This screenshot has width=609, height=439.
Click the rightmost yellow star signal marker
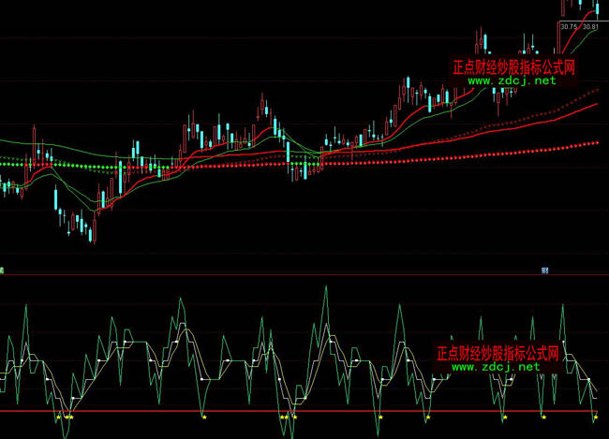594,416
